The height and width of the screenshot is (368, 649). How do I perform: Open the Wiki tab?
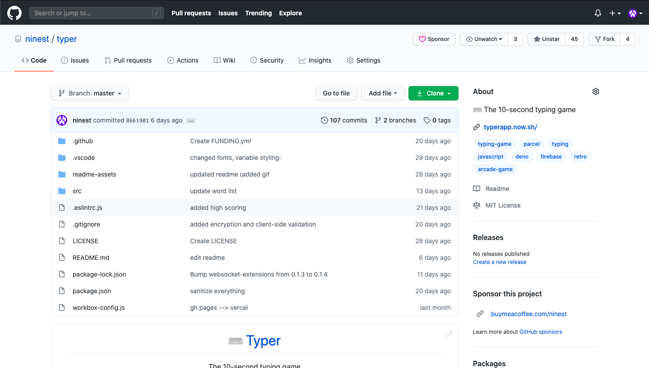click(224, 60)
